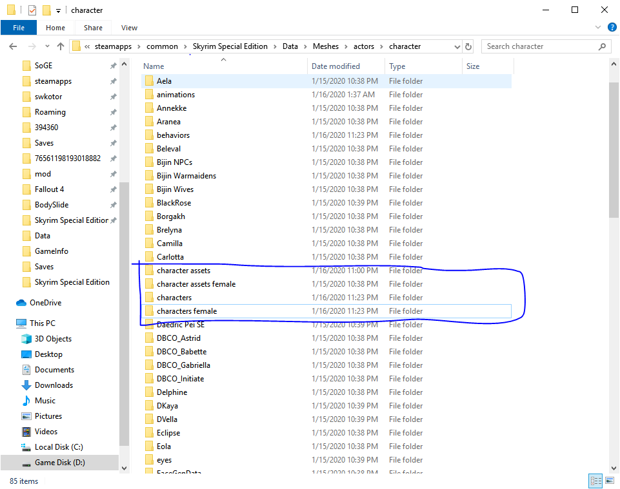620x489 pixels.
Task: Switch to large icons view
Action: pos(610,481)
